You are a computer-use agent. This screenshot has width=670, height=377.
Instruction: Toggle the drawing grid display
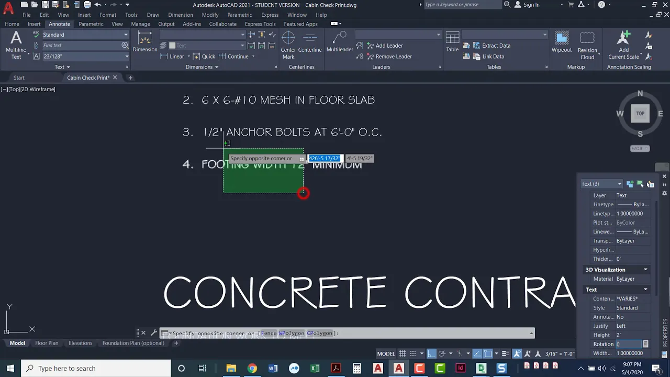(x=403, y=353)
